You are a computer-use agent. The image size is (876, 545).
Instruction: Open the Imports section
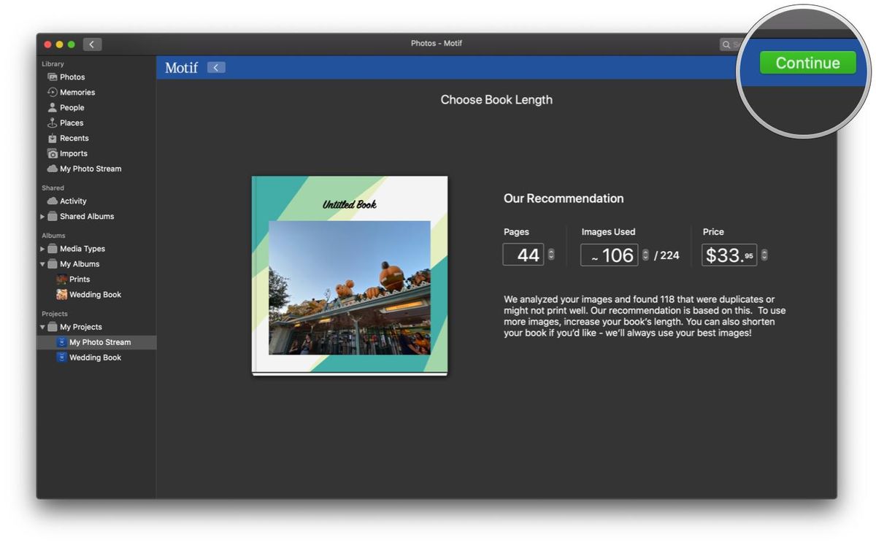pos(74,153)
